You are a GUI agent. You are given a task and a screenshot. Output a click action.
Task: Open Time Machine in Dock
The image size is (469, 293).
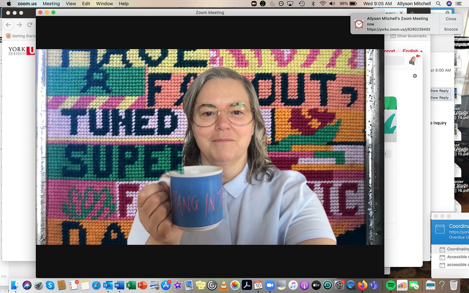(328, 285)
